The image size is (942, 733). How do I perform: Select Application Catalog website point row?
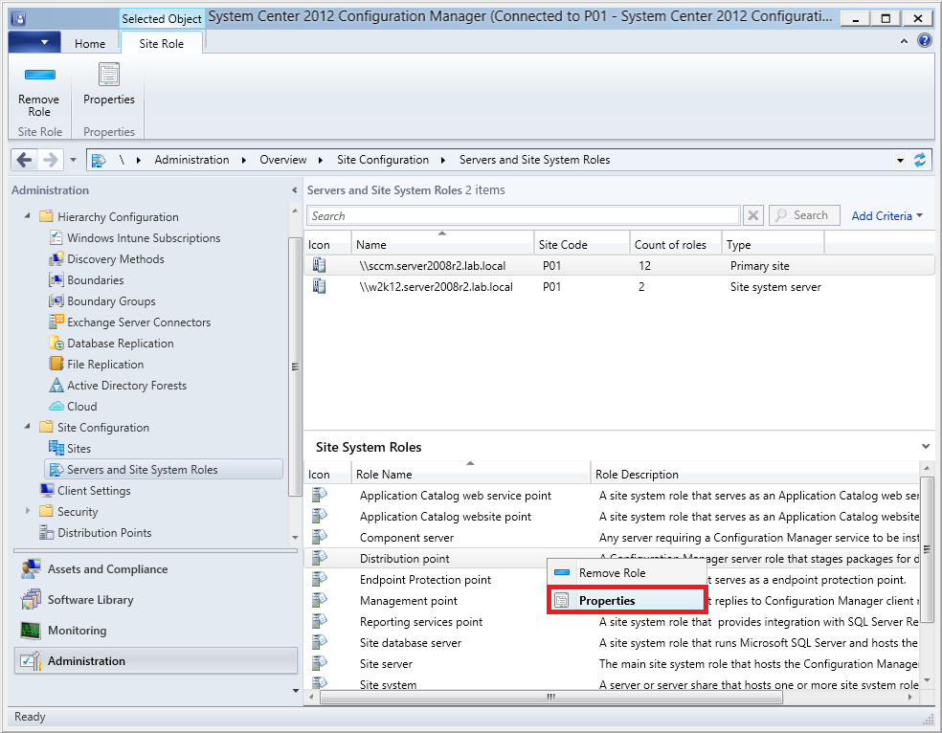(612, 517)
